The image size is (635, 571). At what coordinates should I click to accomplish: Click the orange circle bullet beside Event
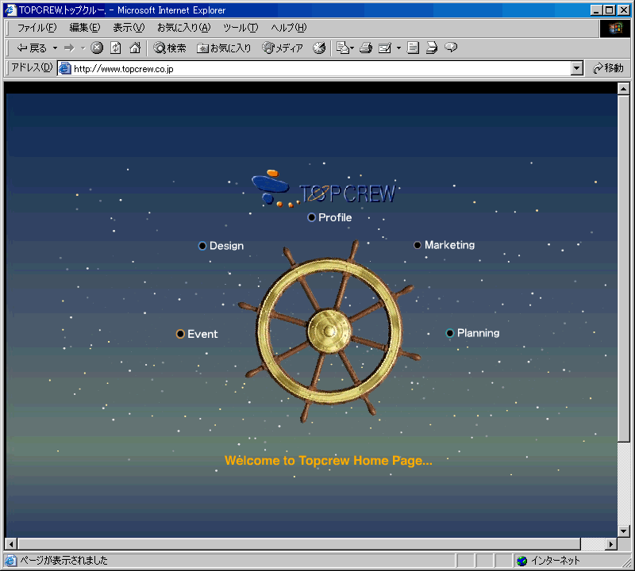click(181, 334)
